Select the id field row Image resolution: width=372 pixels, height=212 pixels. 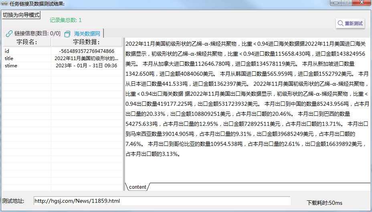click(x=63, y=51)
